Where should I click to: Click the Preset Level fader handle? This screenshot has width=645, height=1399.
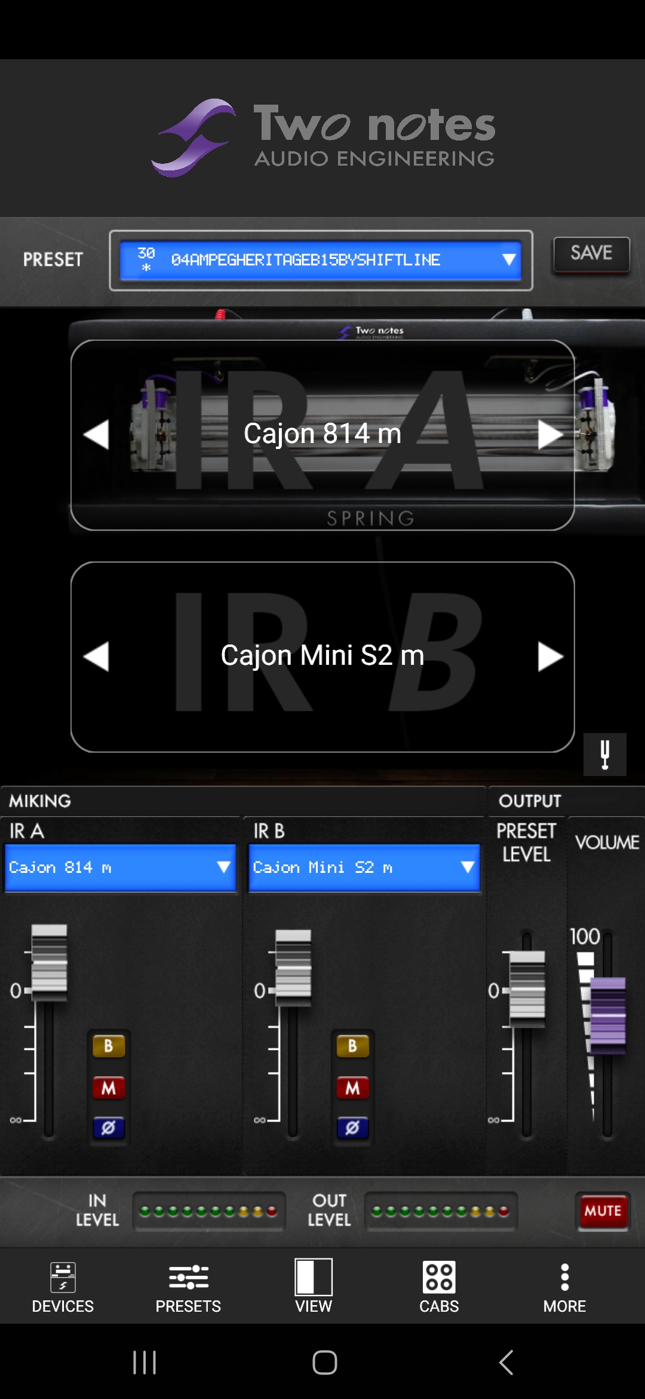527,988
